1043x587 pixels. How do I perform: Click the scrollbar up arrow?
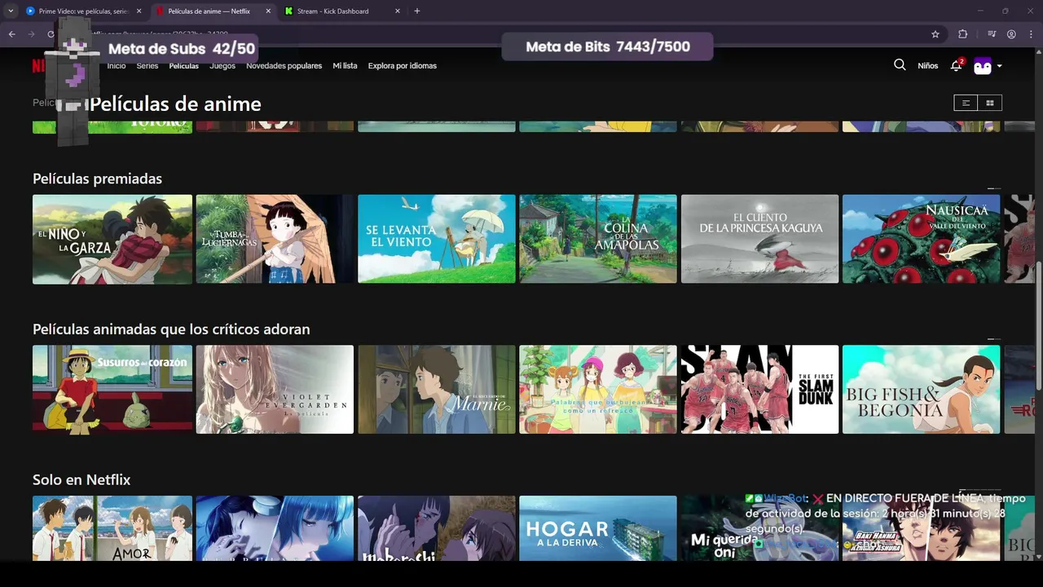[x=1038, y=52]
